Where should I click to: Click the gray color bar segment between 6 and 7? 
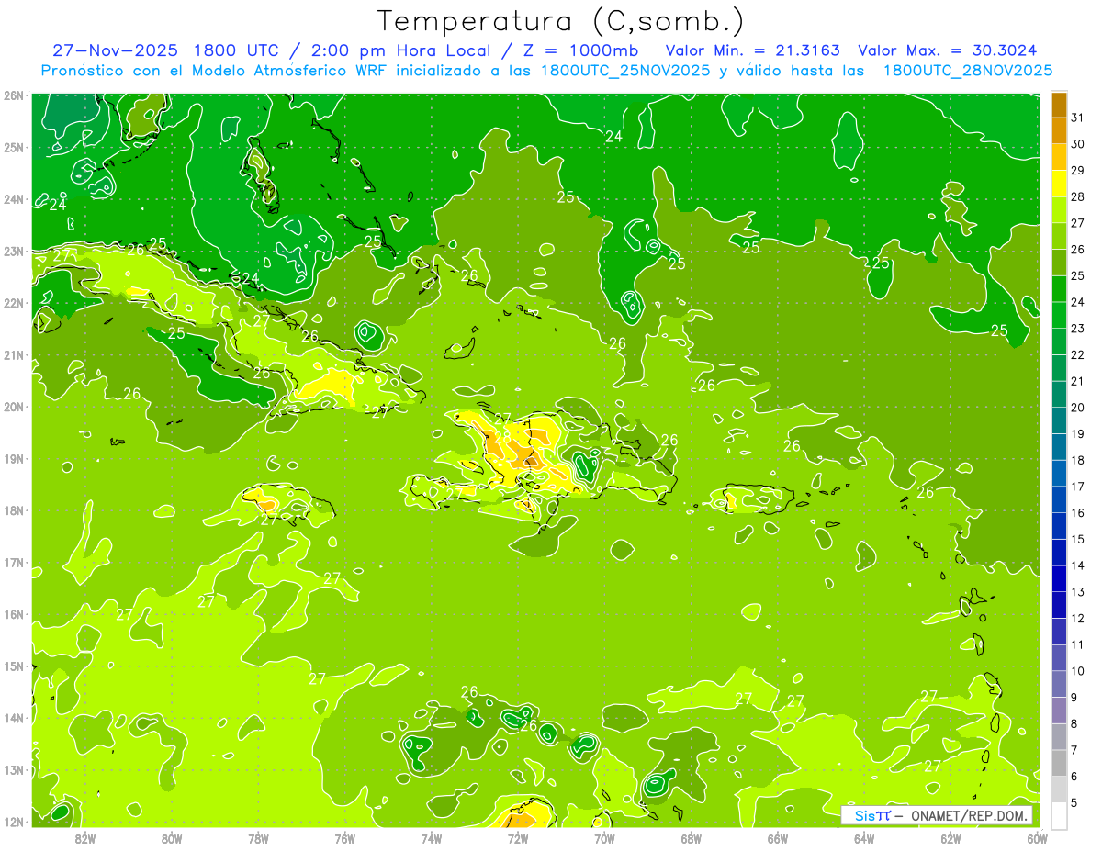click(1059, 763)
